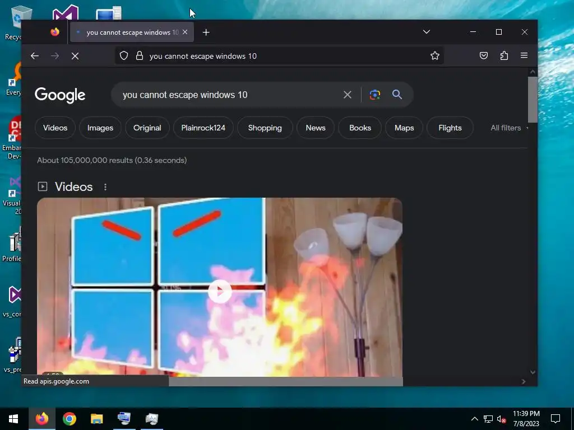The height and width of the screenshot is (430, 574).
Task: Save page to Pocket
Action: 484,55
